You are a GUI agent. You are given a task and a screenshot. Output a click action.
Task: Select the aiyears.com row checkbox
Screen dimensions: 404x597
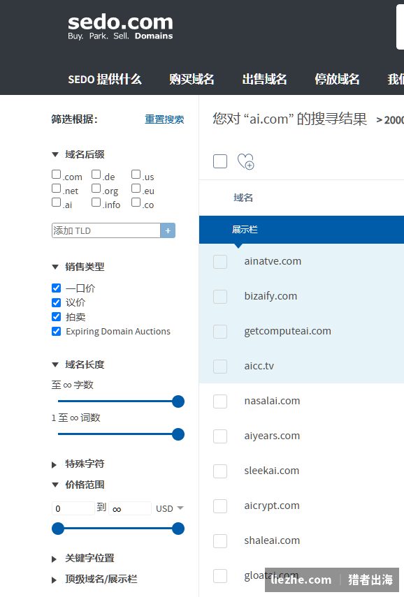pos(220,436)
